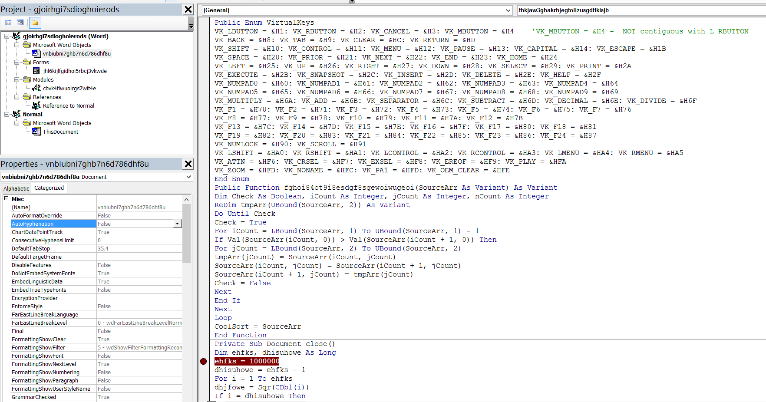Click ReDim tmpArr code line
The height and width of the screenshot is (402, 766).
click(x=312, y=205)
